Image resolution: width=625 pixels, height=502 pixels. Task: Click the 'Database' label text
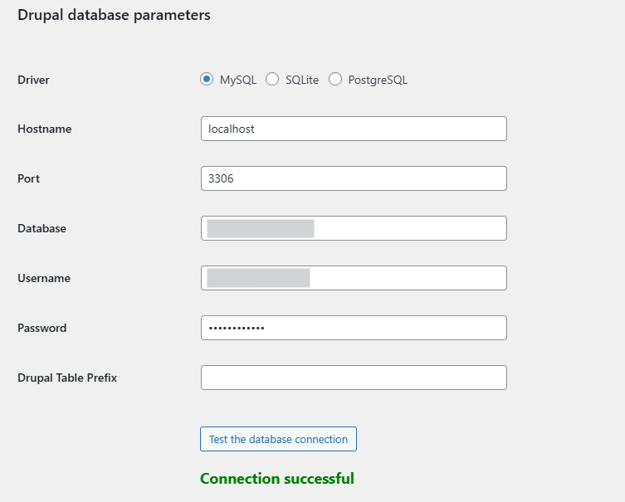click(x=42, y=228)
